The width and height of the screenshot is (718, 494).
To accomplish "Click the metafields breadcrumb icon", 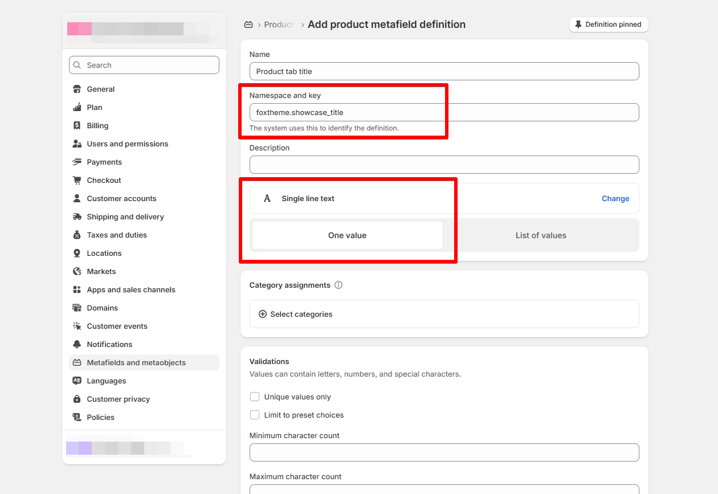I will point(248,25).
